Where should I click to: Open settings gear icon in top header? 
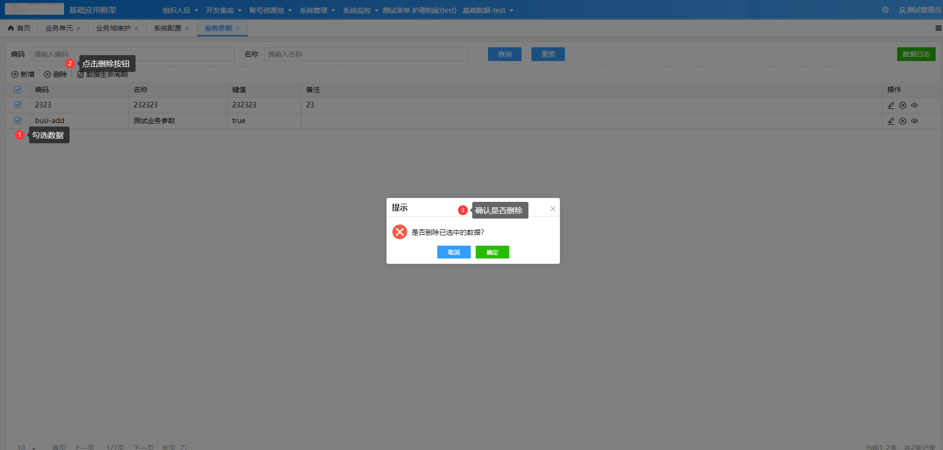click(885, 10)
